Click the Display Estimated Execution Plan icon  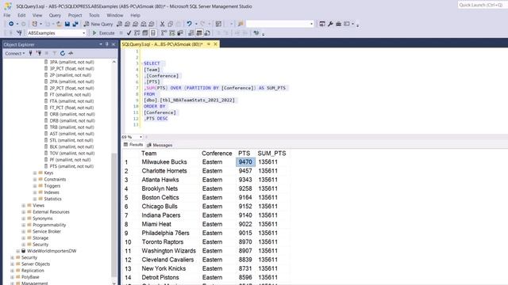click(137, 33)
